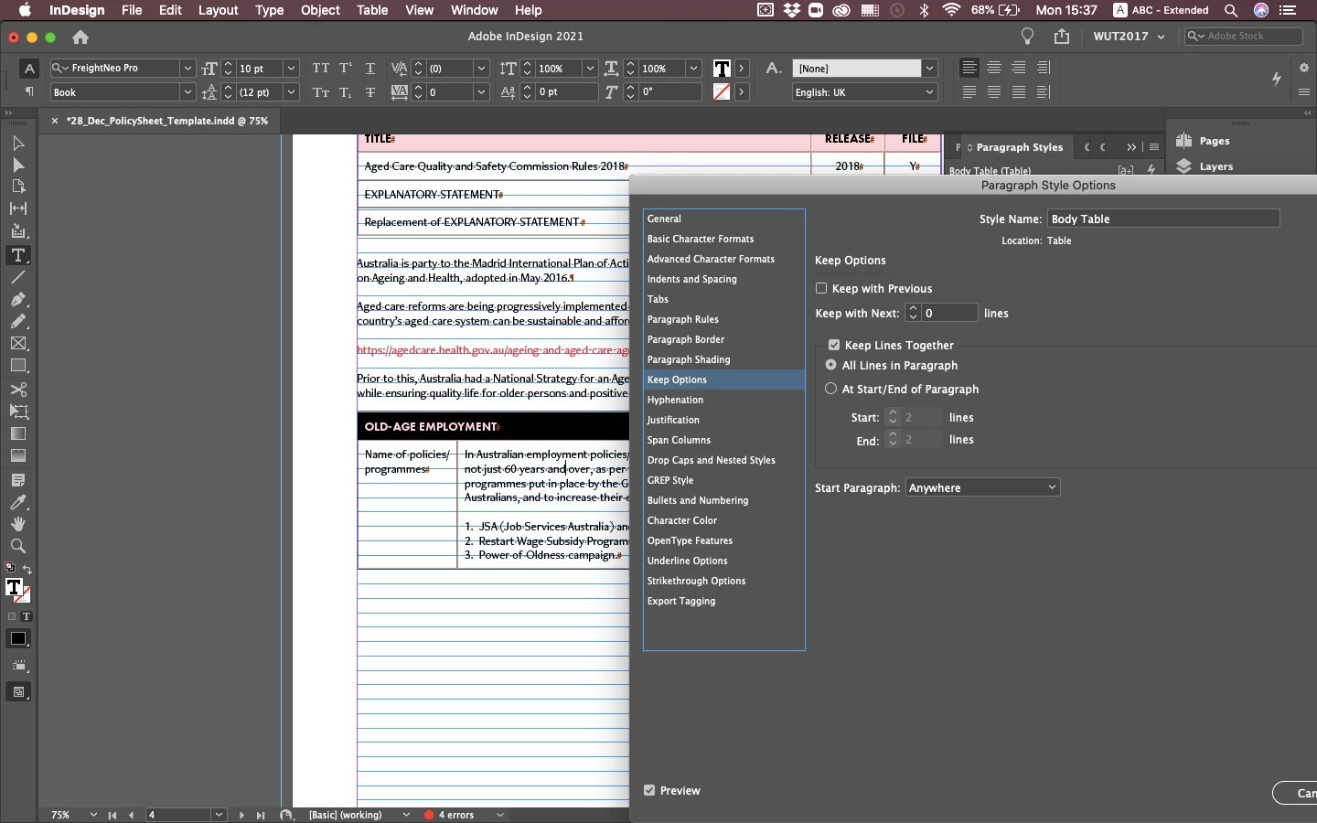
Task: Select All Lines in Paragraph radio
Action: [x=831, y=365]
